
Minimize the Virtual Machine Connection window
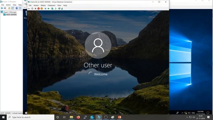point(153,2)
